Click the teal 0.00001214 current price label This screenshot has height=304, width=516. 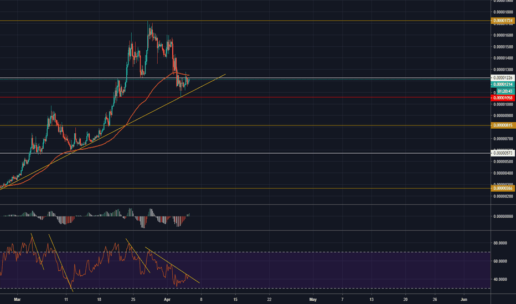click(x=503, y=85)
